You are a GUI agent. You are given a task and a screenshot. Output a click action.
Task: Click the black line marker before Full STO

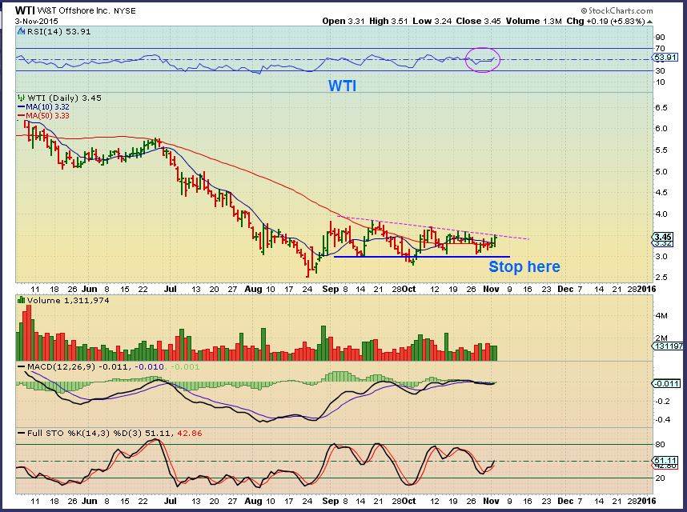21,433
